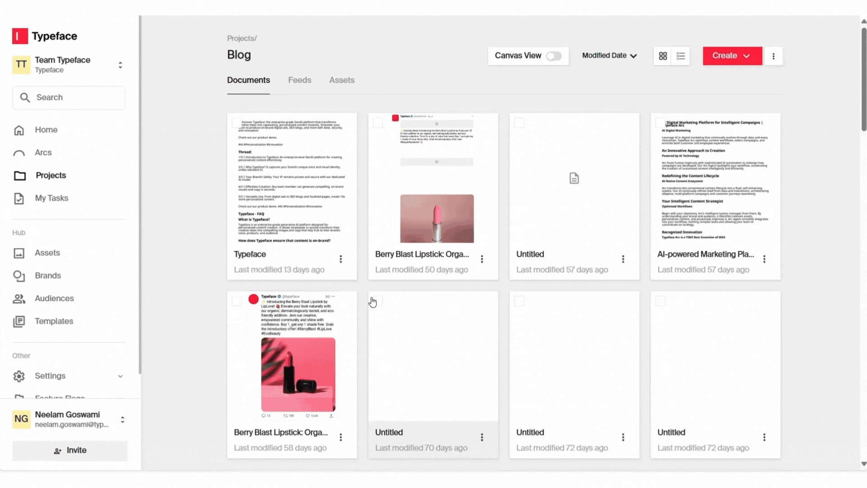
Task: Switch to the Assets tab
Action: point(341,80)
